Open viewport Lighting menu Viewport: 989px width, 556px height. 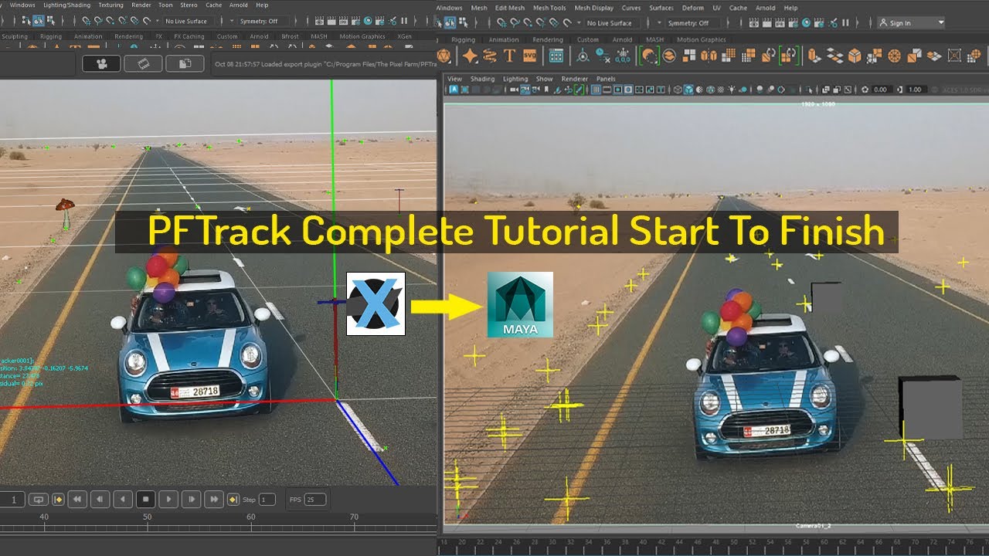(515, 79)
